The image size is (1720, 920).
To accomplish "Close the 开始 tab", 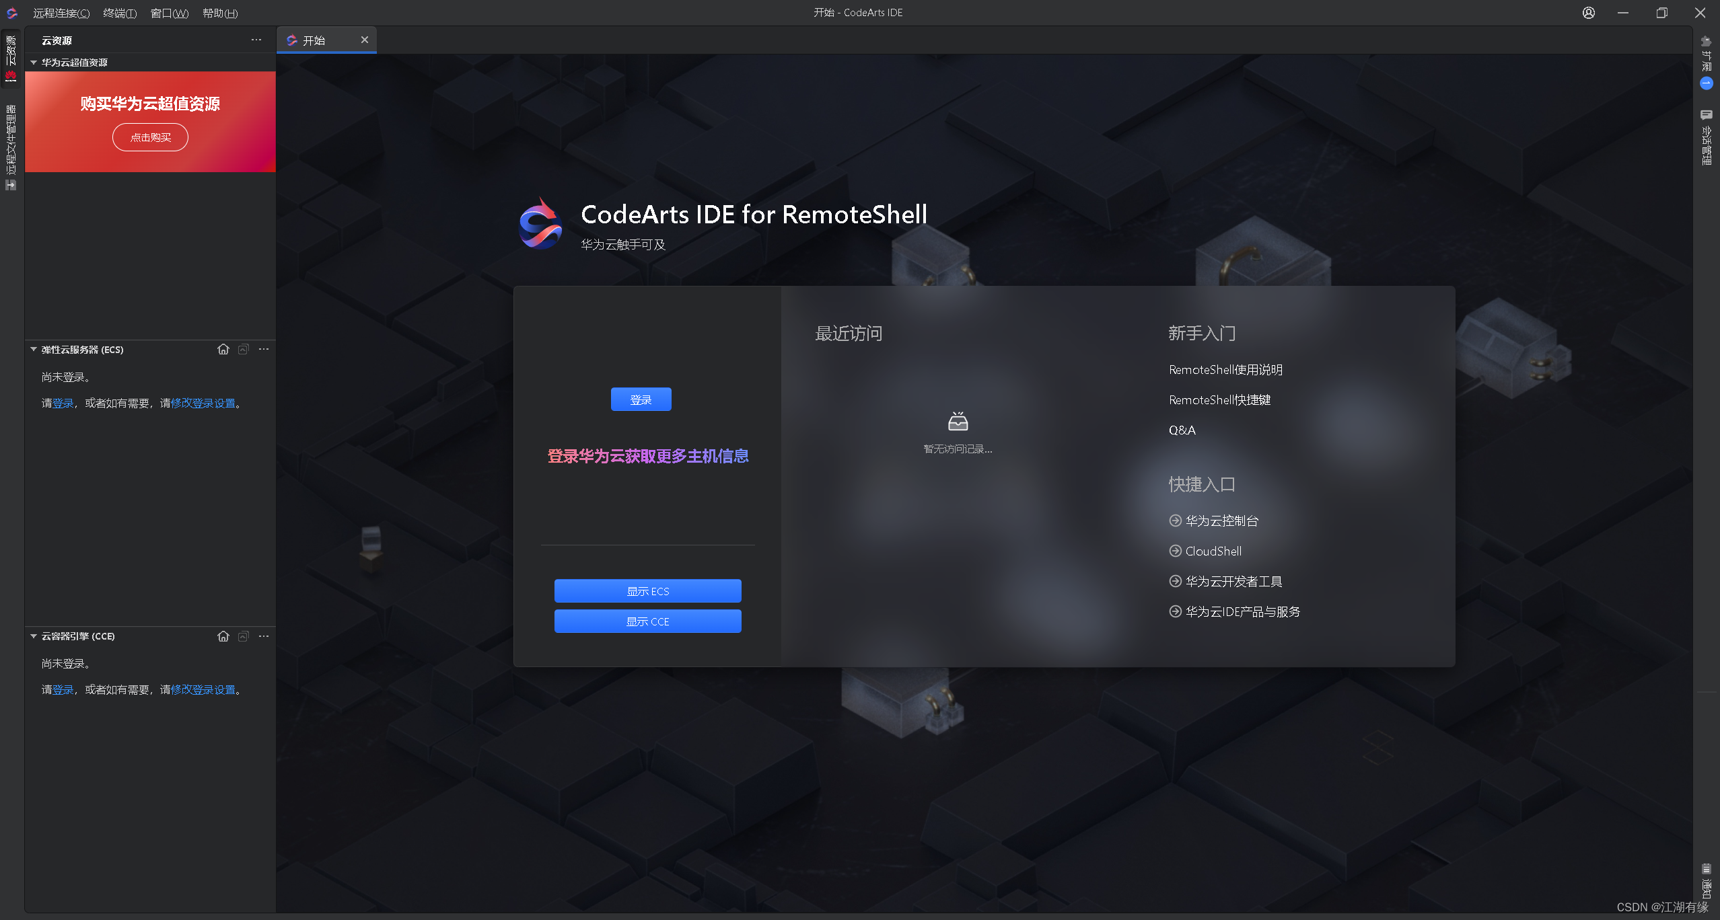I will (x=365, y=40).
